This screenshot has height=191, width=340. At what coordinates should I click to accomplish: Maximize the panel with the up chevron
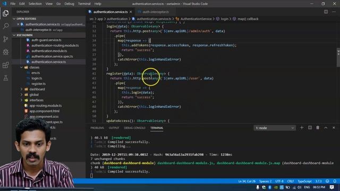pyautogui.click(x=326, y=128)
